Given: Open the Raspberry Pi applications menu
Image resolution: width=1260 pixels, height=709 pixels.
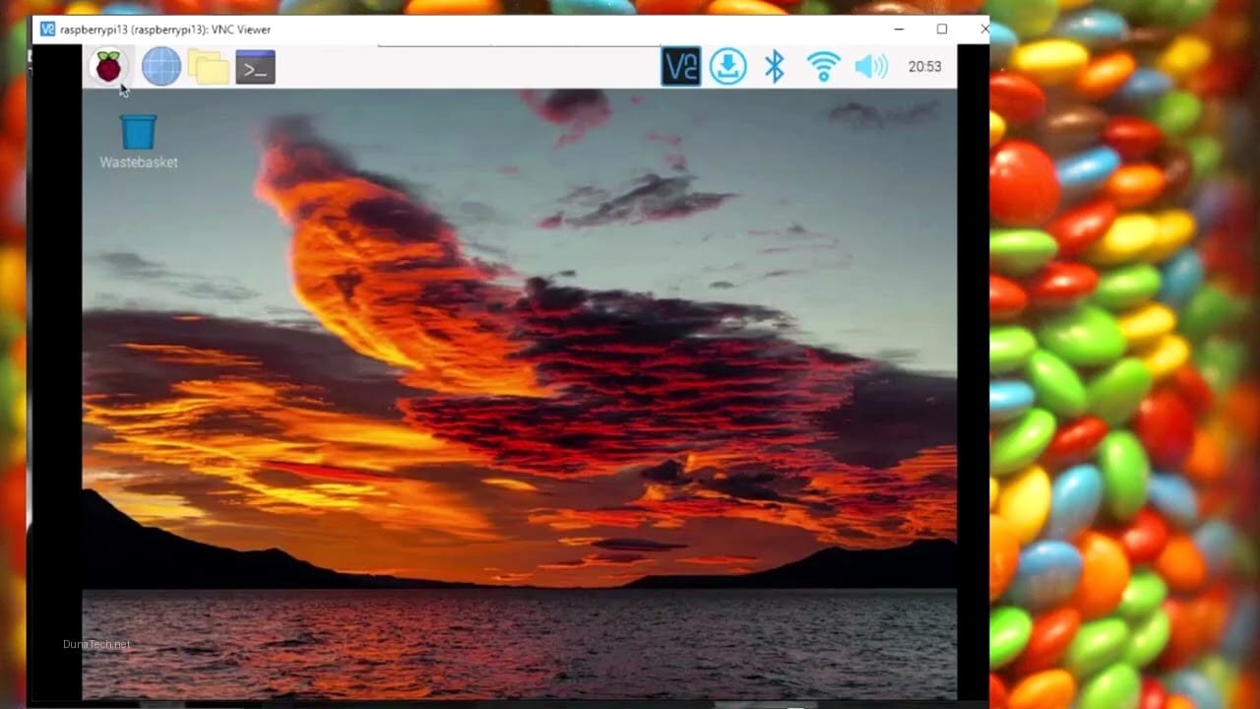Looking at the screenshot, I should 109,67.
